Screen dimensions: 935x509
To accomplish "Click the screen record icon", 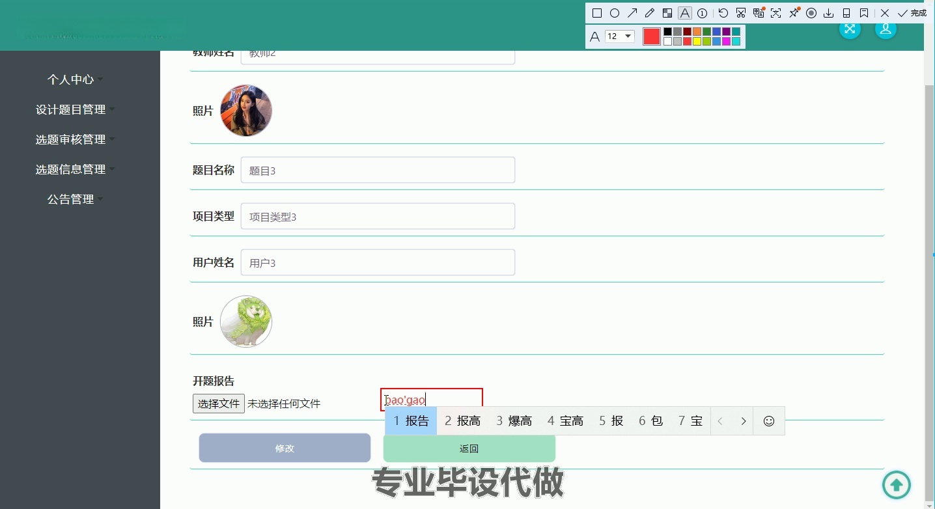I will (x=811, y=13).
